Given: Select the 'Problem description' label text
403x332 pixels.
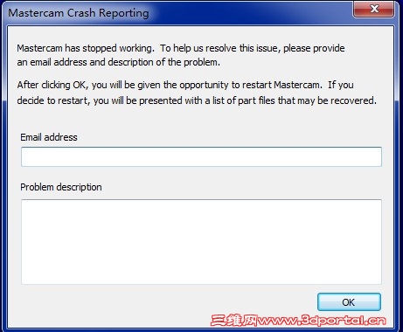Looking at the screenshot, I should [x=61, y=187].
